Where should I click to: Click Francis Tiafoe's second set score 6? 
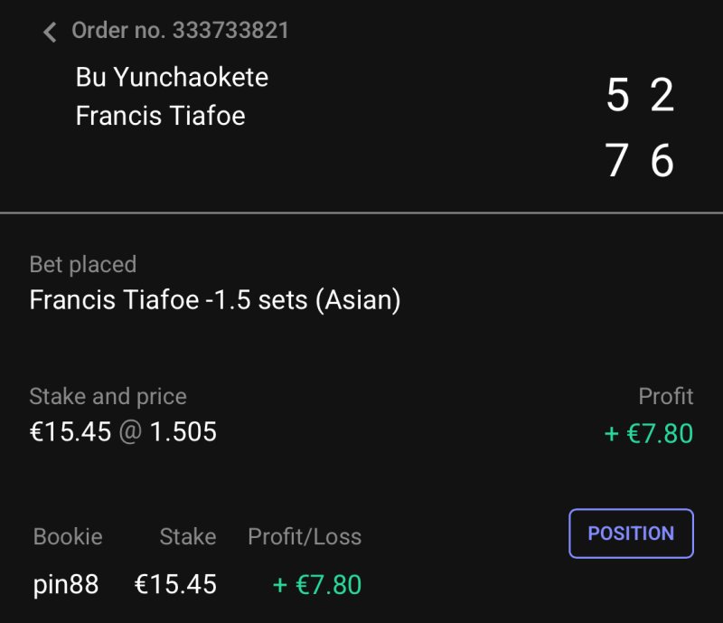point(662,161)
